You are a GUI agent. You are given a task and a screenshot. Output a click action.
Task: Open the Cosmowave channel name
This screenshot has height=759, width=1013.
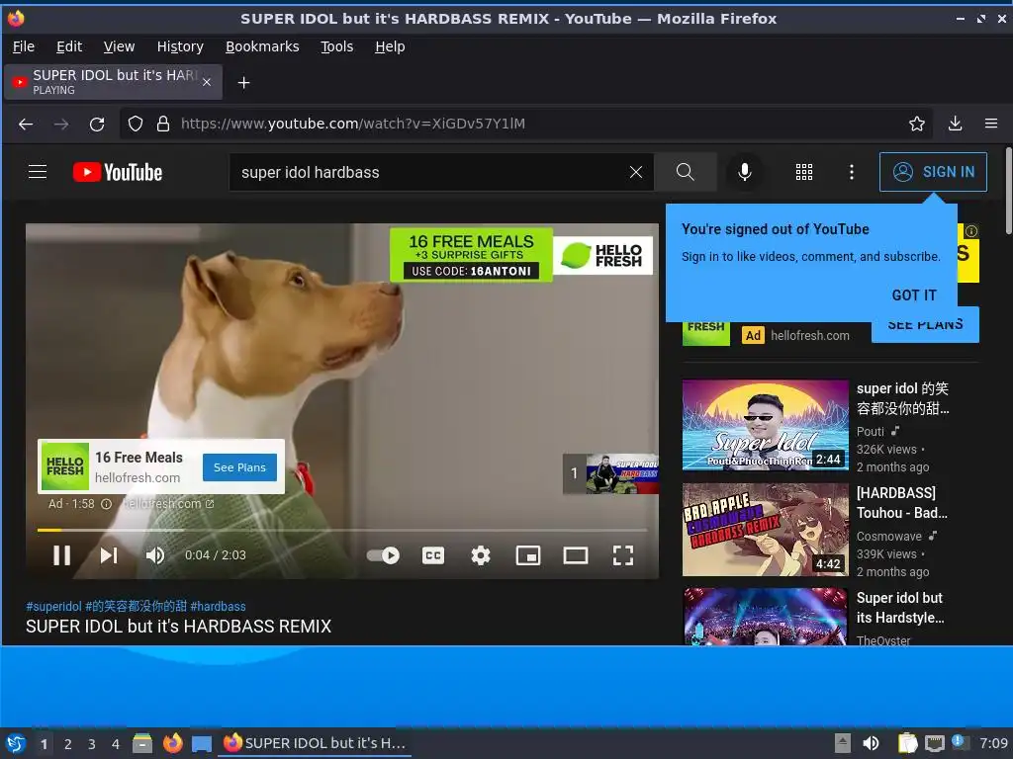click(x=889, y=537)
